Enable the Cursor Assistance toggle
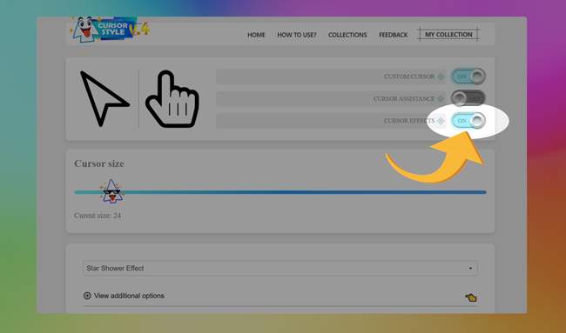The image size is (566, 333). tap(468, 98)
